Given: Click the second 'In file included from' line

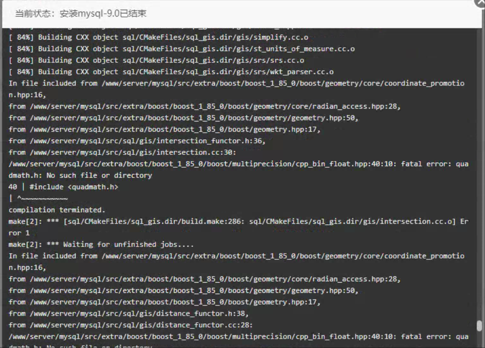Looking at the screenshot, I should 236,256.
